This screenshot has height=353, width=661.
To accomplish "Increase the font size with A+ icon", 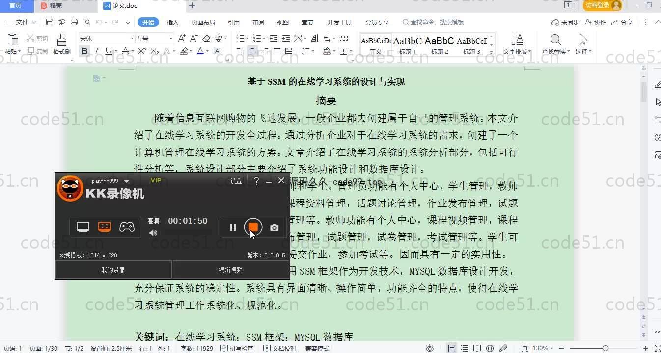I will (182, 38).
